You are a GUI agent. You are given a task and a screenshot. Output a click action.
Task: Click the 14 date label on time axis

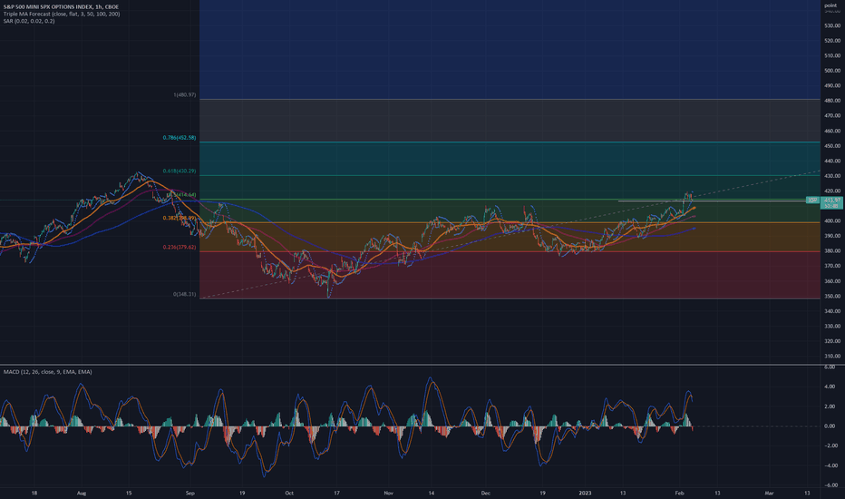[432, 493]
